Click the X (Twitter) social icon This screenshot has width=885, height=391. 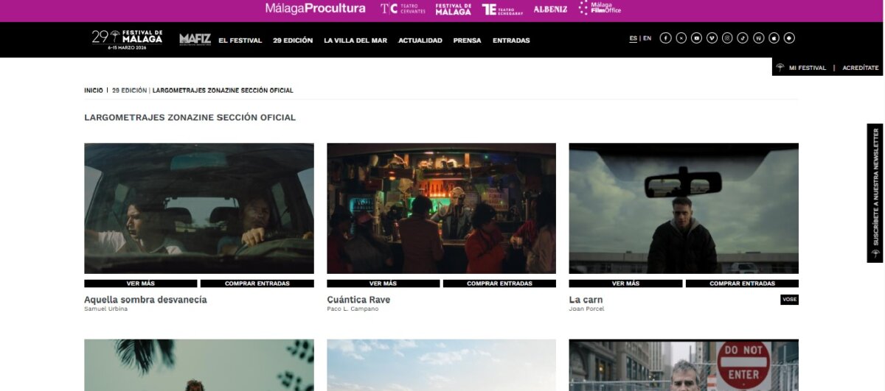coord(681,38)
